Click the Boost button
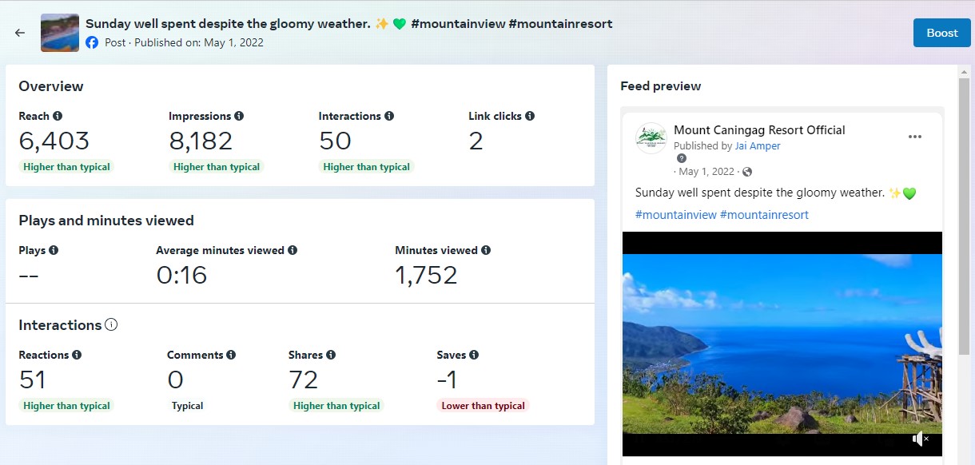 pyautogui.click(x=941, y=33)
